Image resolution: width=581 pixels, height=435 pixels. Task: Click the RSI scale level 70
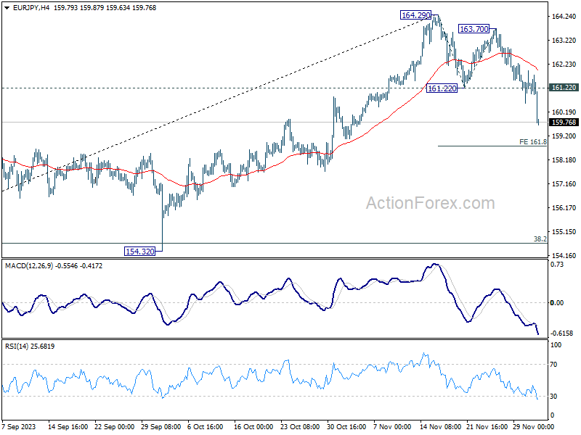(x=553, y=365)
